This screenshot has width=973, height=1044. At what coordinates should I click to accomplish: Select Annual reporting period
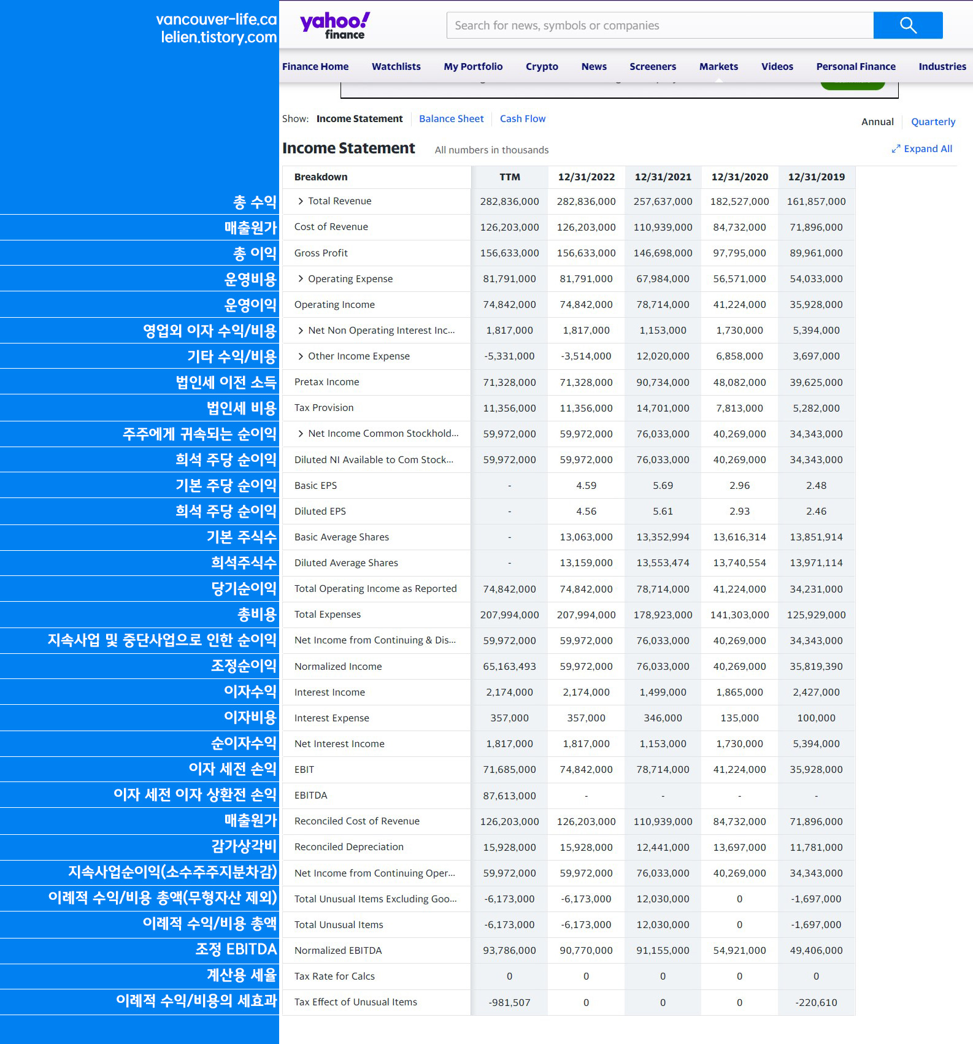pos(877,122)
